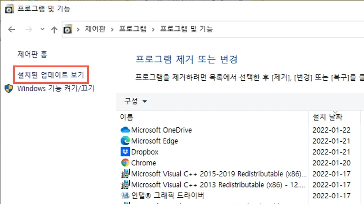Screen dimensions: 364x204
Task: Sort list by the 설치 날짜 column header
Action: coord(328,117)
